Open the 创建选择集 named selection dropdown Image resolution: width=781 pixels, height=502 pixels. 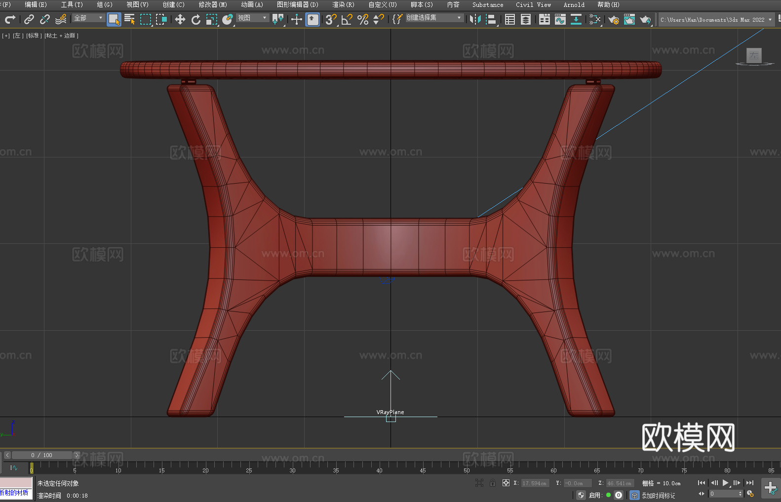434,18
